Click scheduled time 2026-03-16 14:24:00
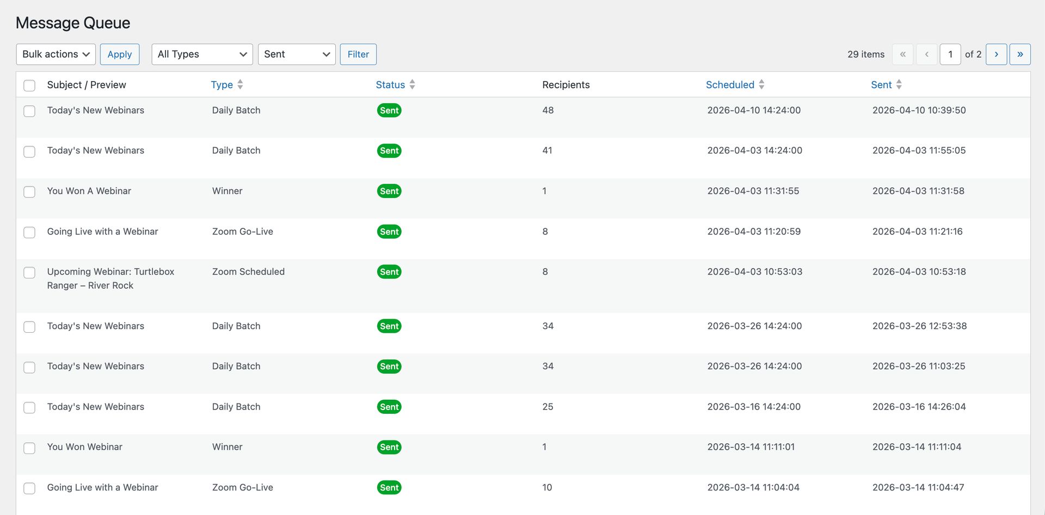 [754, 407]
